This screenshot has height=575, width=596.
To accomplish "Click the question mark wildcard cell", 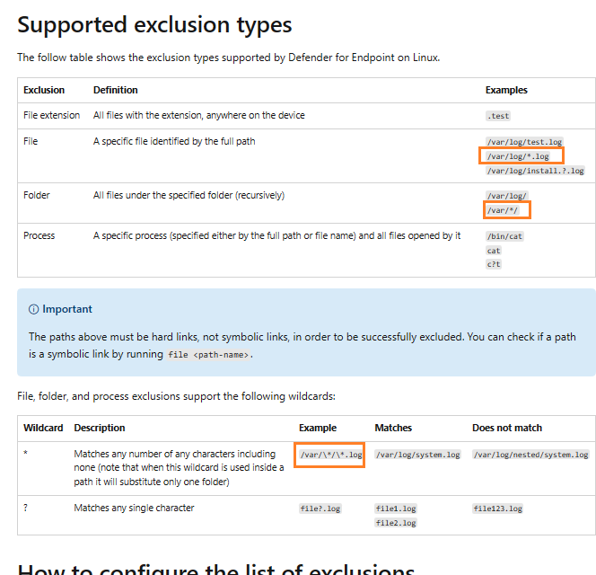I will (25, 508).
